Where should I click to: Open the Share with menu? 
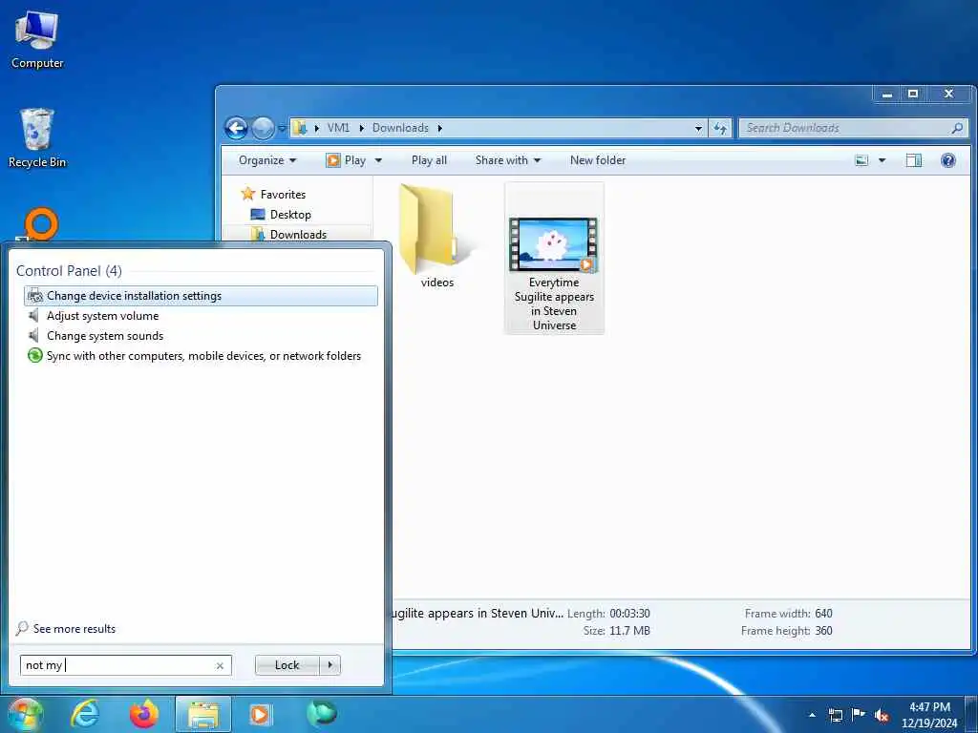pos(508,160)
